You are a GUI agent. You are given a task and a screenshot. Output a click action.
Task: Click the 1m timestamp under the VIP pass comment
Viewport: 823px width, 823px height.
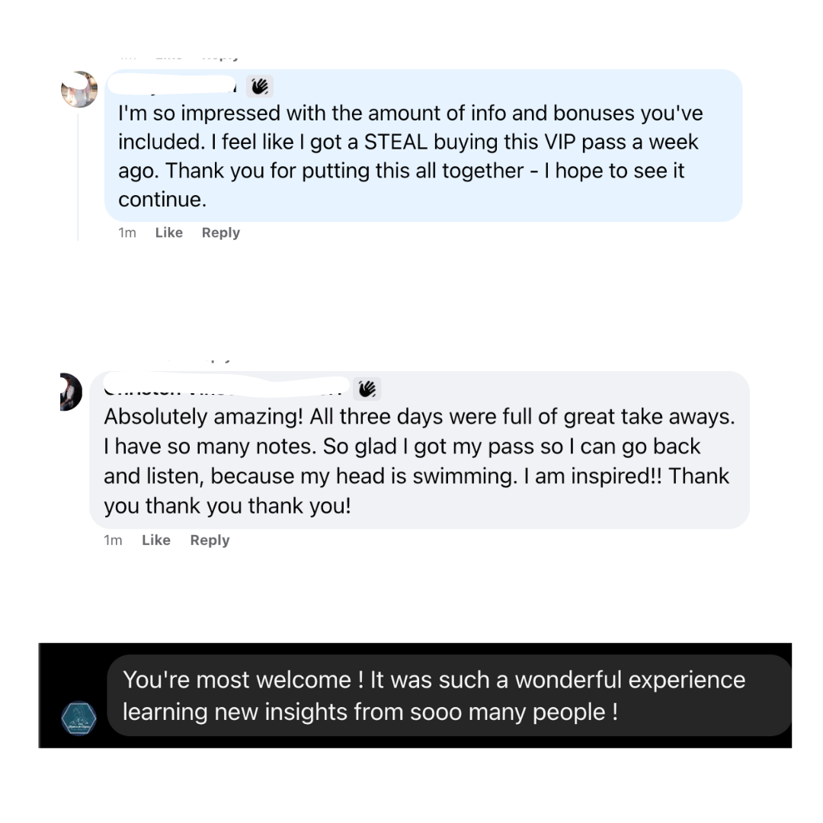point(127,233)
